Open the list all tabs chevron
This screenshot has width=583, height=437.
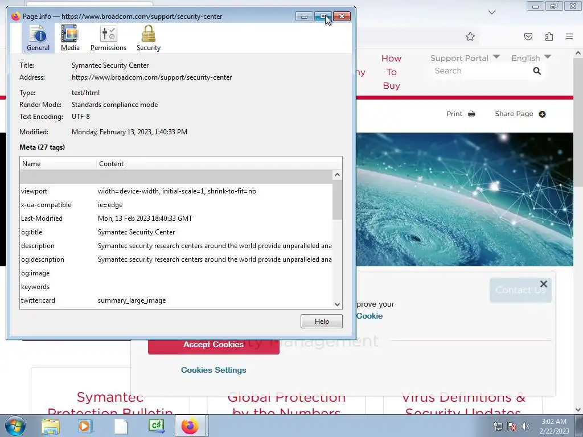coord(492,13)
